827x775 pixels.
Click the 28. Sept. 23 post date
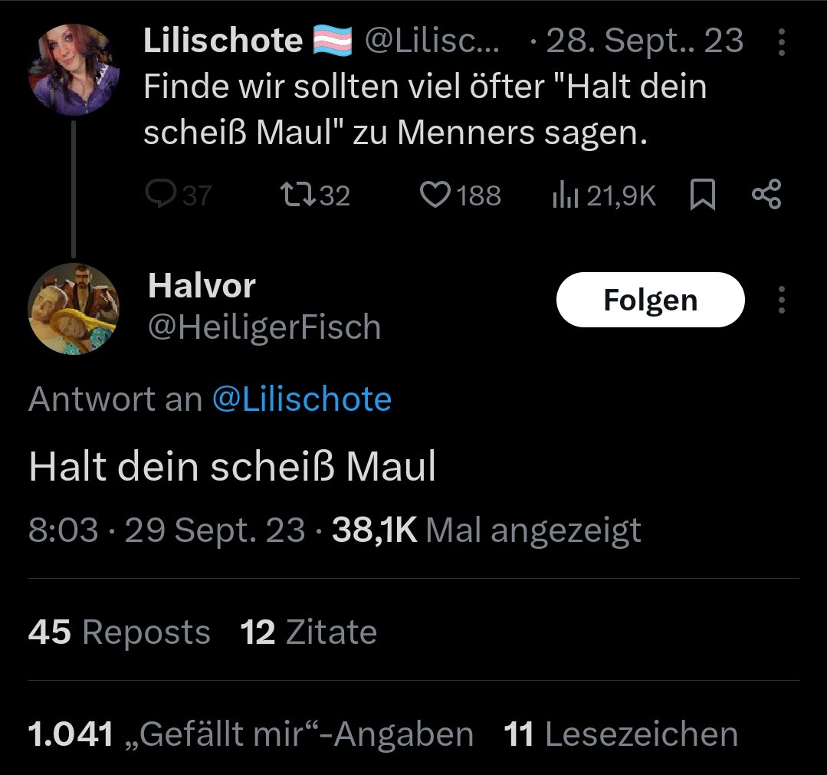[x=644, y=41]
